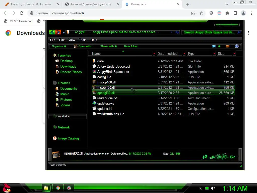The image size is (257, 193).
Task: Open the View menu in Explorer
Action: tap(72, 40)
